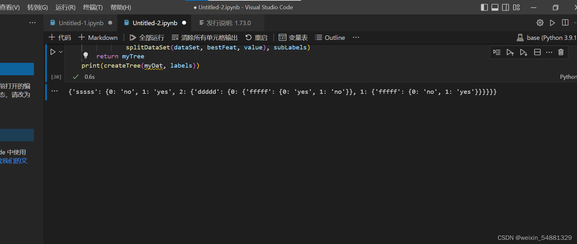Toggle the bottom panel visibility

point(495,7)
